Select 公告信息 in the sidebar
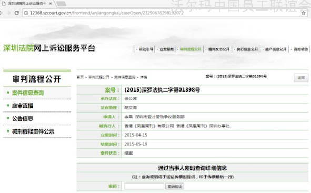The height and width of the screenshot is (193, 311). 23,118
